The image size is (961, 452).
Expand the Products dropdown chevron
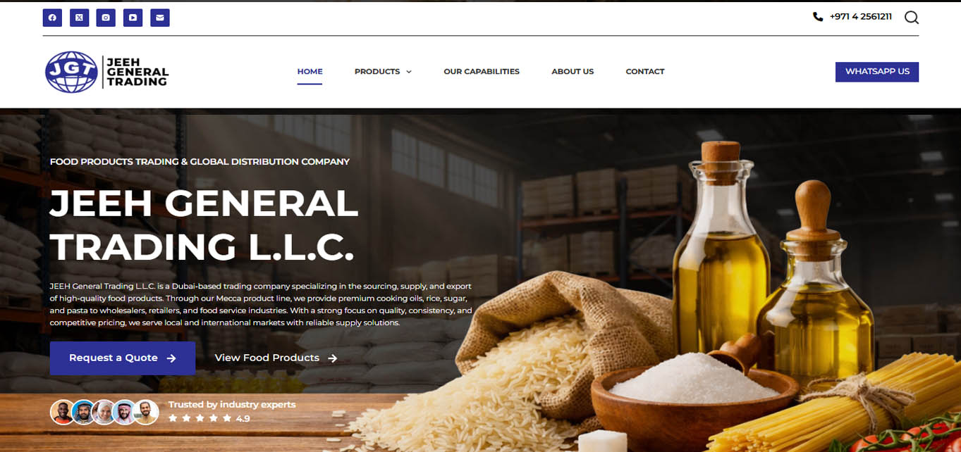pyautogui.click(x=409, y=72)
